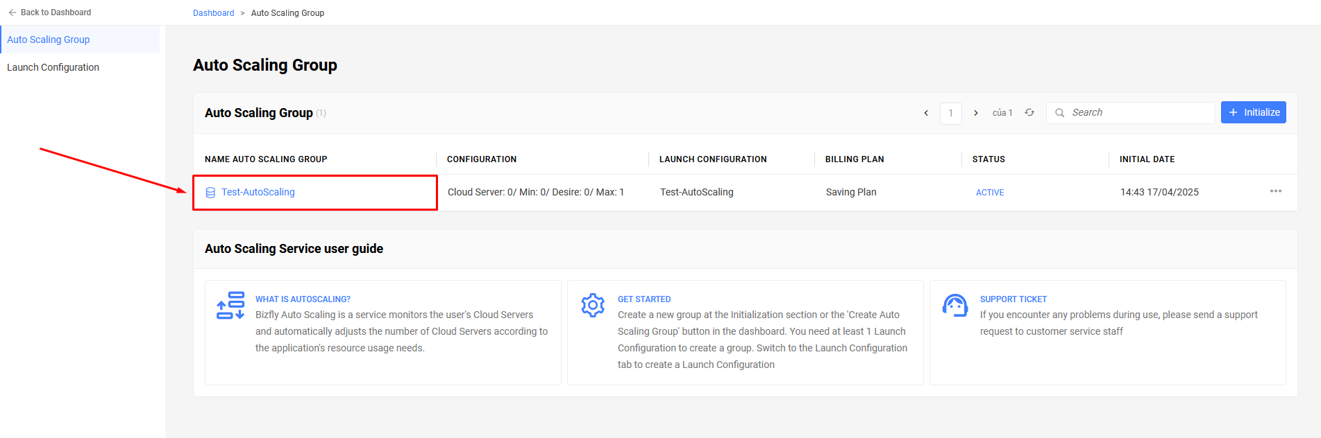1321x438 pixels.
Task: Click the Initialize button
Action: pos(1254,112)
